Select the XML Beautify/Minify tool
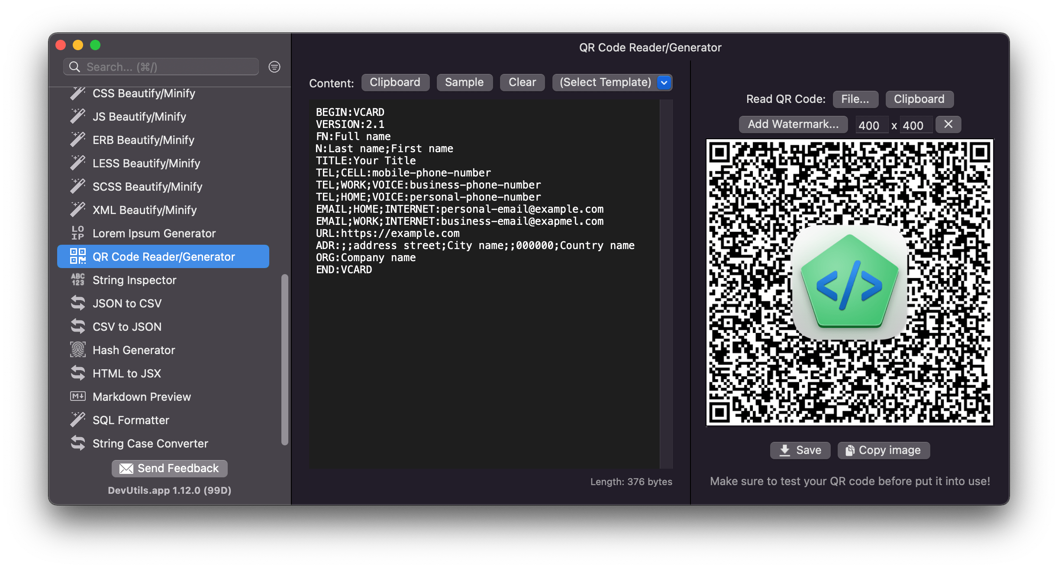This screenshot has height=569, width=1058. click(145, 210)
